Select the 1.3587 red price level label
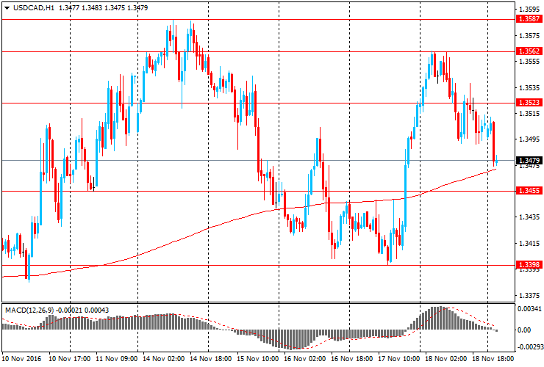544x367 pixels. pos(529,18)
